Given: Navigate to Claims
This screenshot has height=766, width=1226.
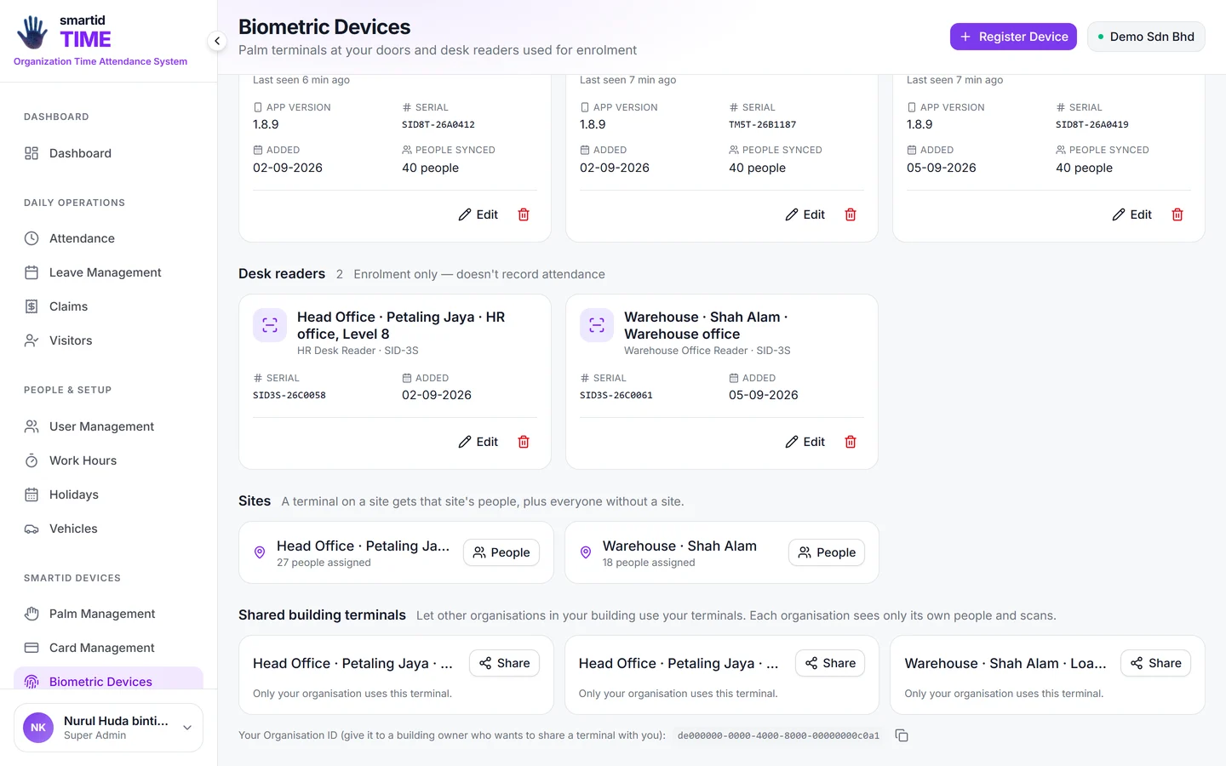Looking at the screenshot, I should click(108, 306).
